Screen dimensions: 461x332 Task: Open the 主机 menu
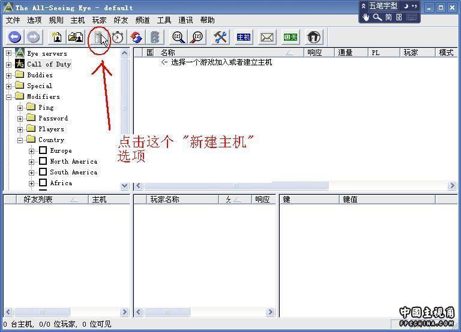click(x=77, y=20)
